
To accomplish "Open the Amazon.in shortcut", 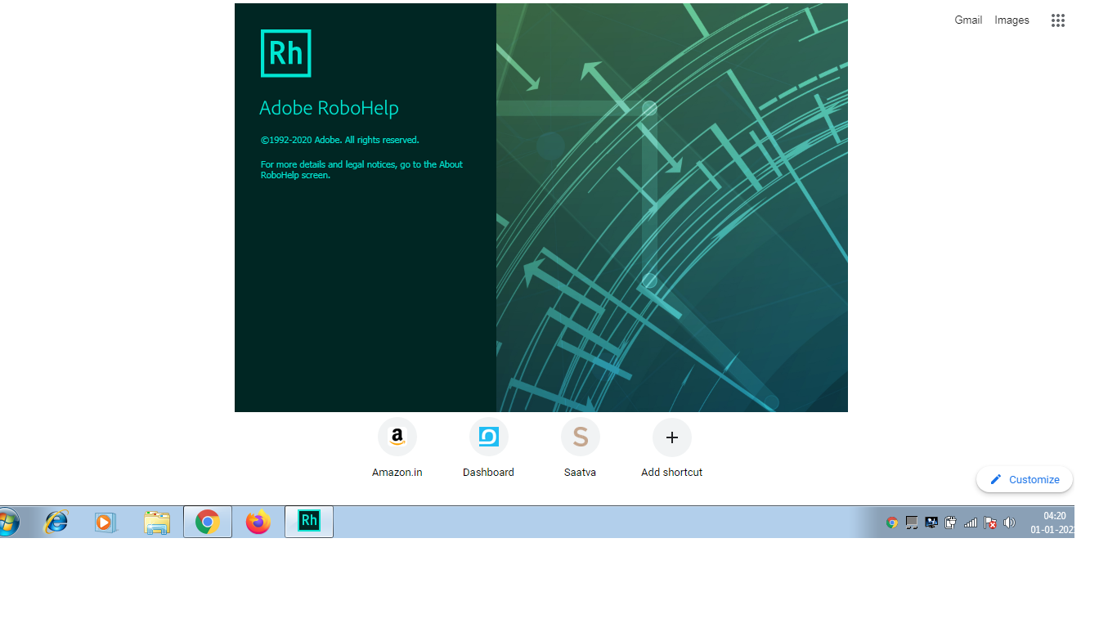I will [397, 437].
